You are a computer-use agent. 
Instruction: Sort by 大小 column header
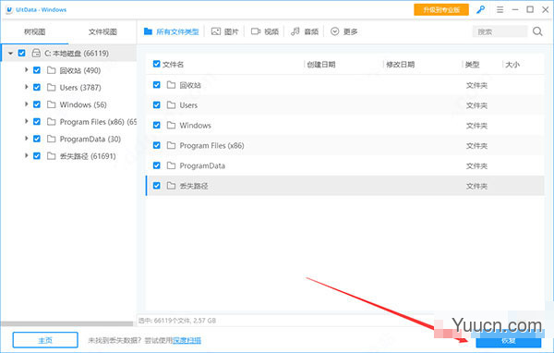512,65
